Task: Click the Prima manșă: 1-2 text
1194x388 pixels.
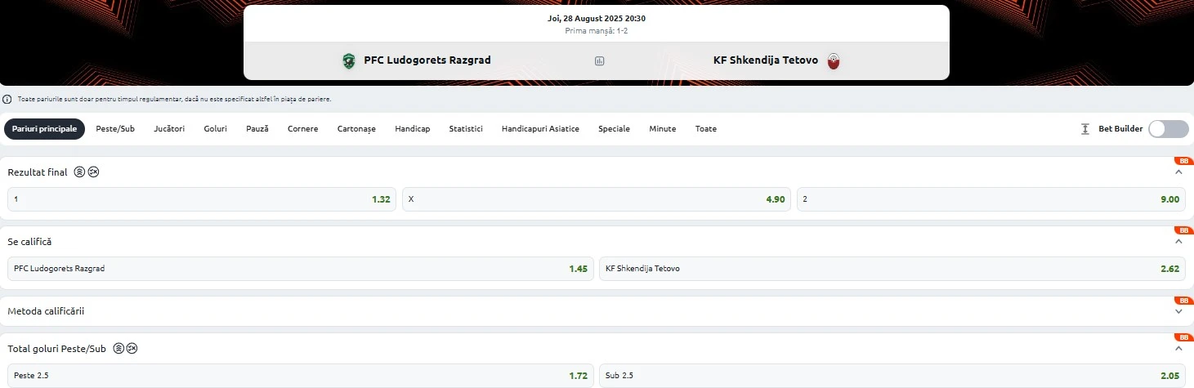Action: pos(597,31)
